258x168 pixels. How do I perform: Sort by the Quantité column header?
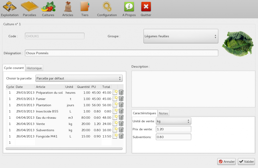[x=83, y=87]
